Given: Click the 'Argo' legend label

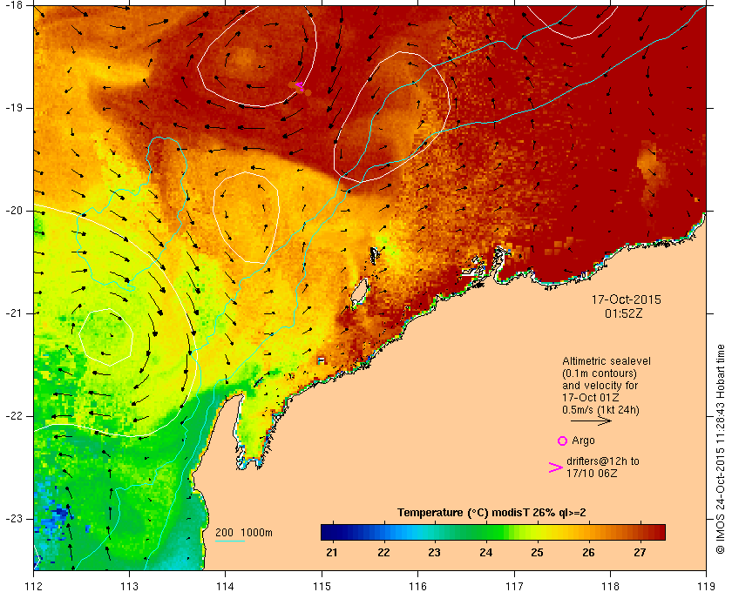Looking at the screenshot, I should click(x=583, y=441).
